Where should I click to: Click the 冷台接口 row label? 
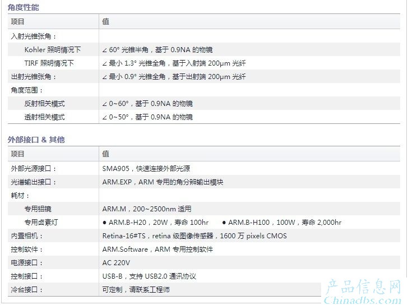[x=26, y=290]
